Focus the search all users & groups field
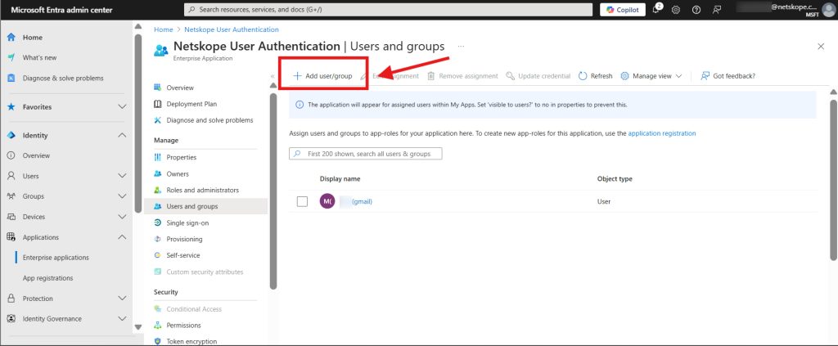Screen dimensions: 838x346 pos(366,154)
